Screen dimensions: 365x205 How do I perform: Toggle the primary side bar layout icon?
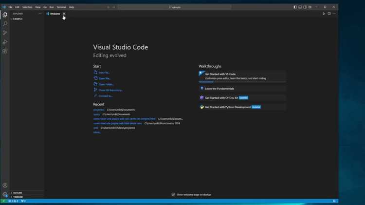coord(295,7)
